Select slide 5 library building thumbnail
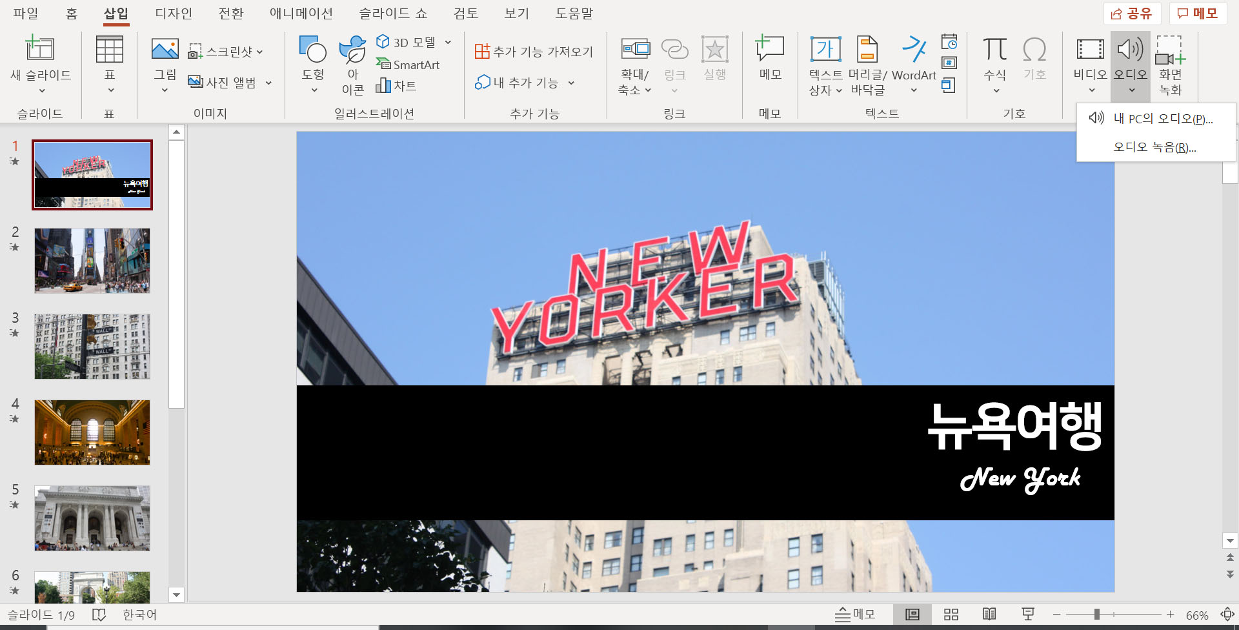This screenshot has height=630, width=1239. [x=92, y=518]
